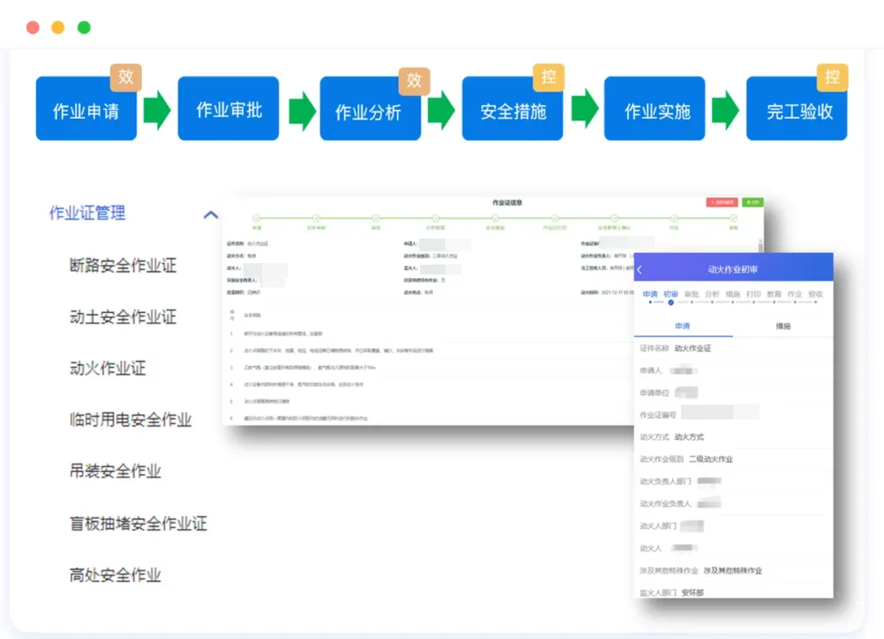The height and width of the screenshot is (639, 884).
Task: Open 临时用电安全作业 in the sidebar
Action: [131, 419]
